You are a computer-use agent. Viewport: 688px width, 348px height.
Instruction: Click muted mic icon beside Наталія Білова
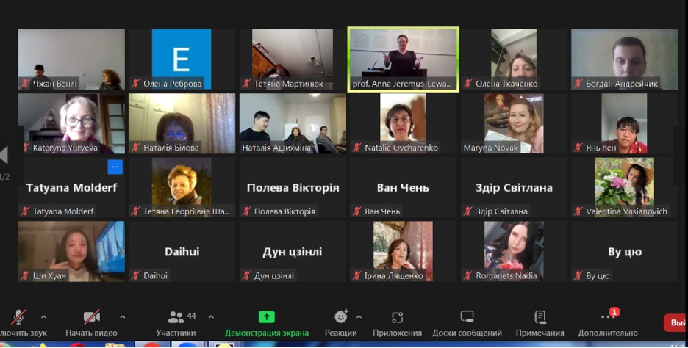point(136,148)
